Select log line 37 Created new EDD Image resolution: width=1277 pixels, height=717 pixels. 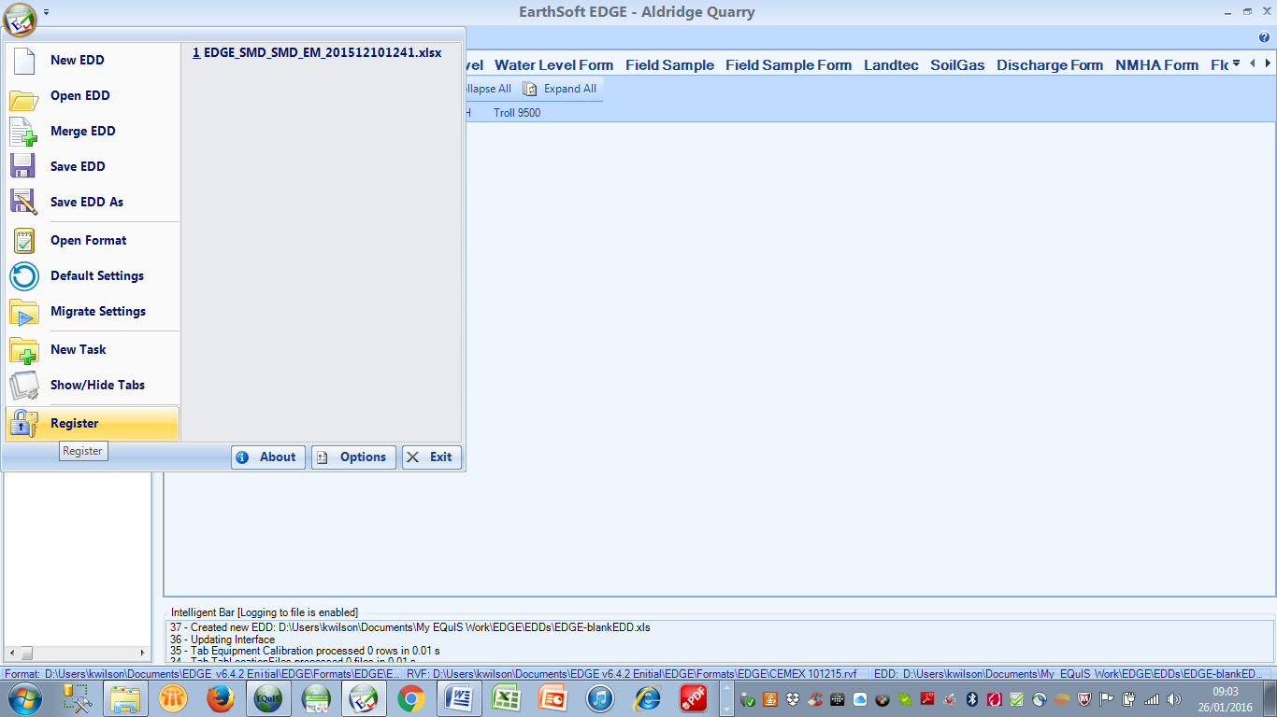point(409,627)
